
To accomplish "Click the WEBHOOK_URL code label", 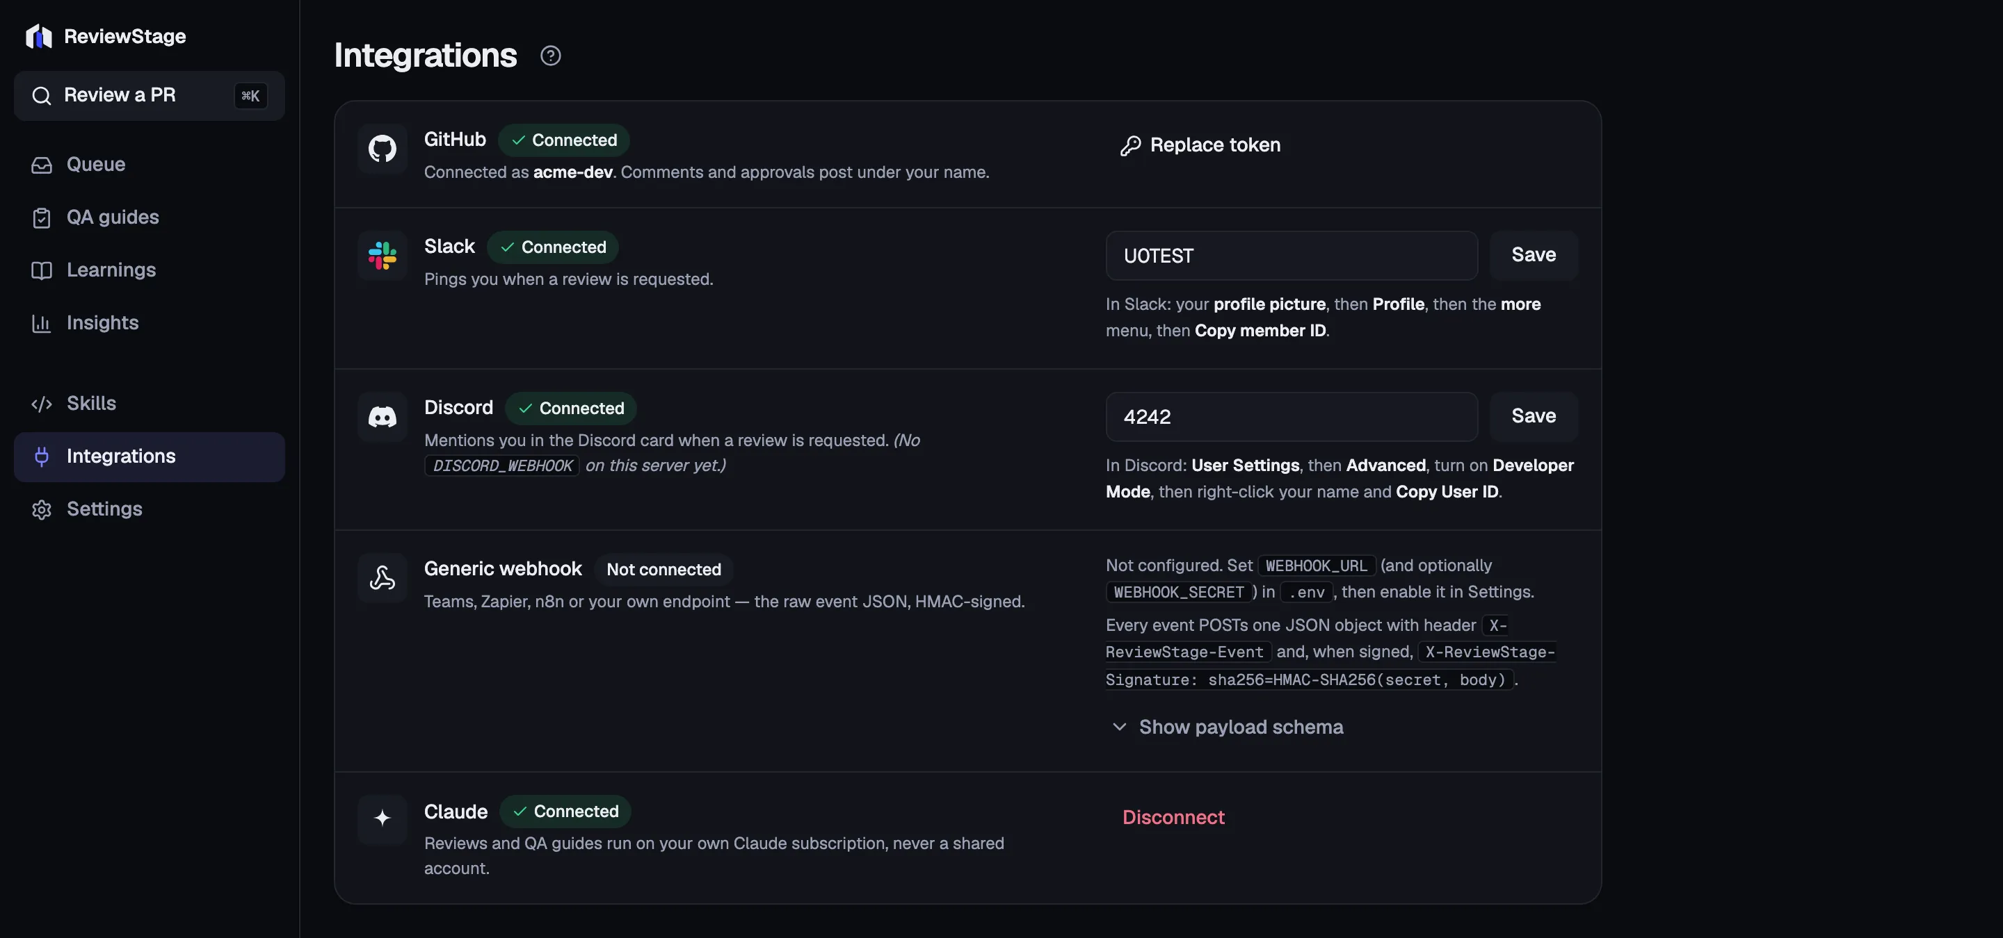I will pyautogui.click(x=1316, y=566).
